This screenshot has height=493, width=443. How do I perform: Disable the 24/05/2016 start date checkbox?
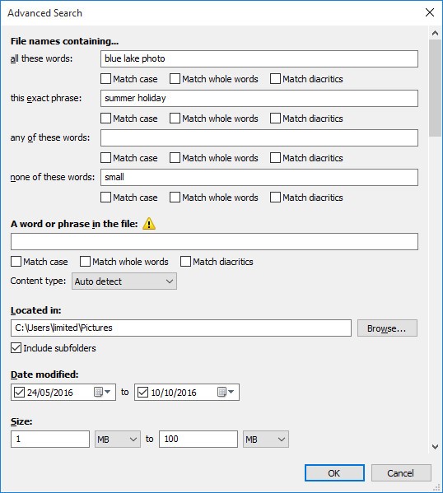click(19, 392)
